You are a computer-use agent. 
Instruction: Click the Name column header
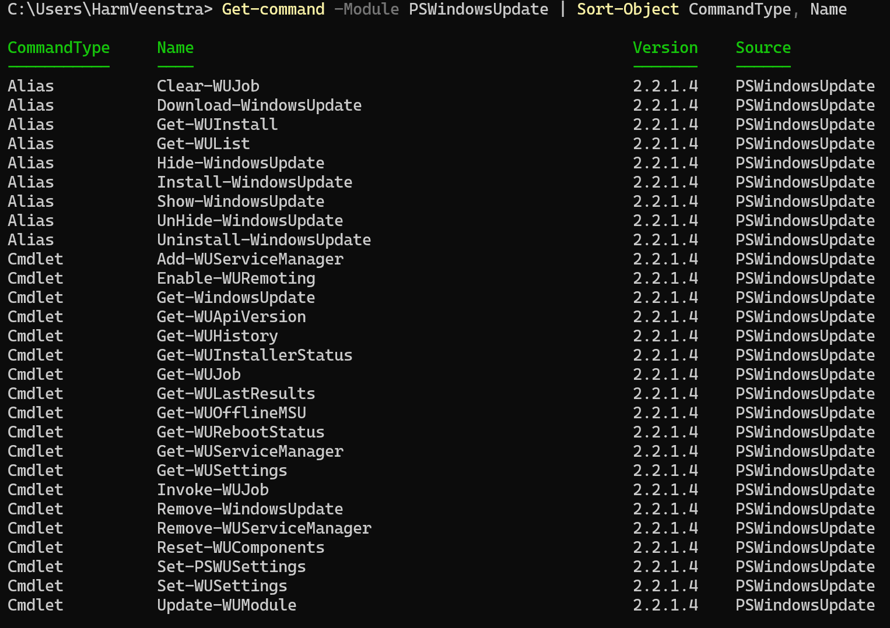coord(175,48)
